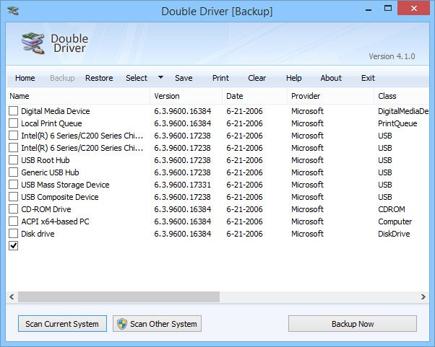
Task: Select the Generic USB Hub row name
Action: coord(50,172)
